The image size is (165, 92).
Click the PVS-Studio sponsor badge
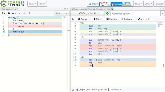pos(117,4)
